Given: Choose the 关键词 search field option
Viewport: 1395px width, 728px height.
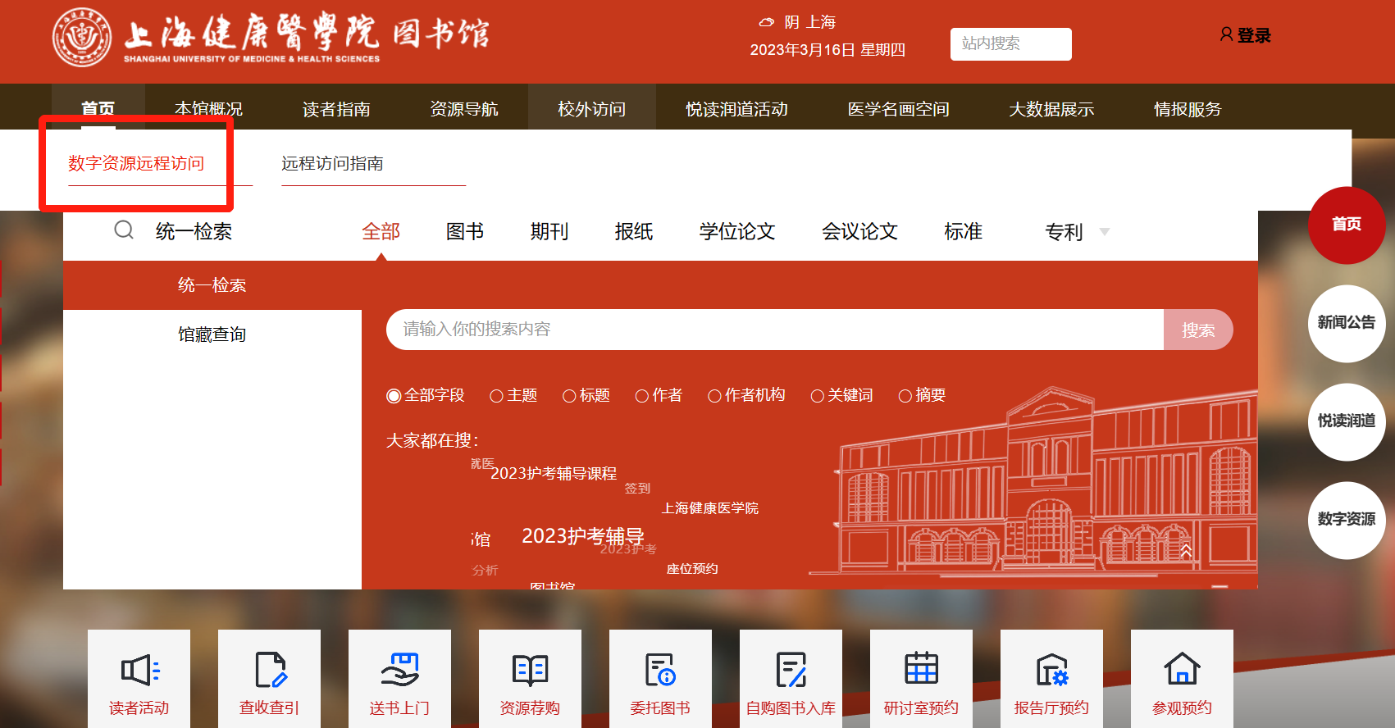Looking at the screenshot, I should pyautogui.click(x=817, y=396).
